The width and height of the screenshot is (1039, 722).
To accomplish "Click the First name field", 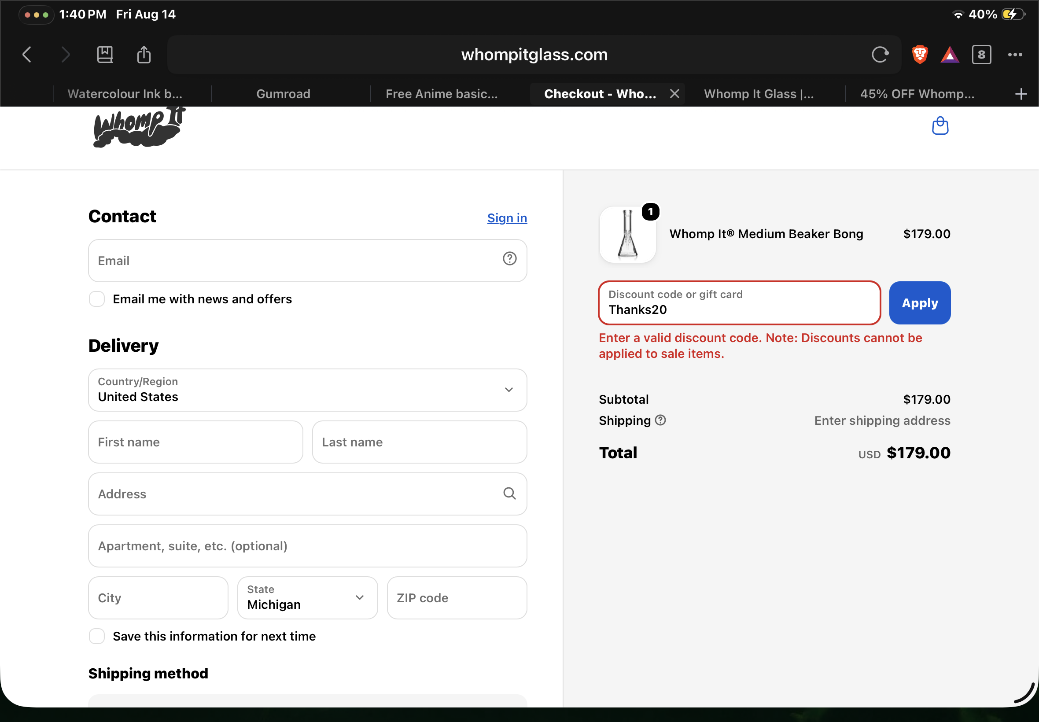I will pyautogui.click(x=195, y=442).
